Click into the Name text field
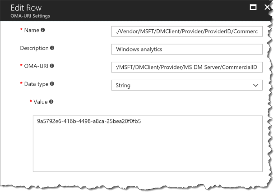 (x=186, y=31)
